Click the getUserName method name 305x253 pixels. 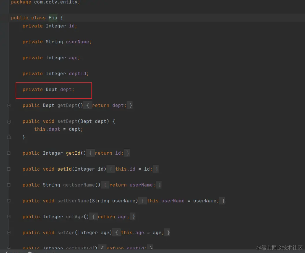click(x=79, y=185)
